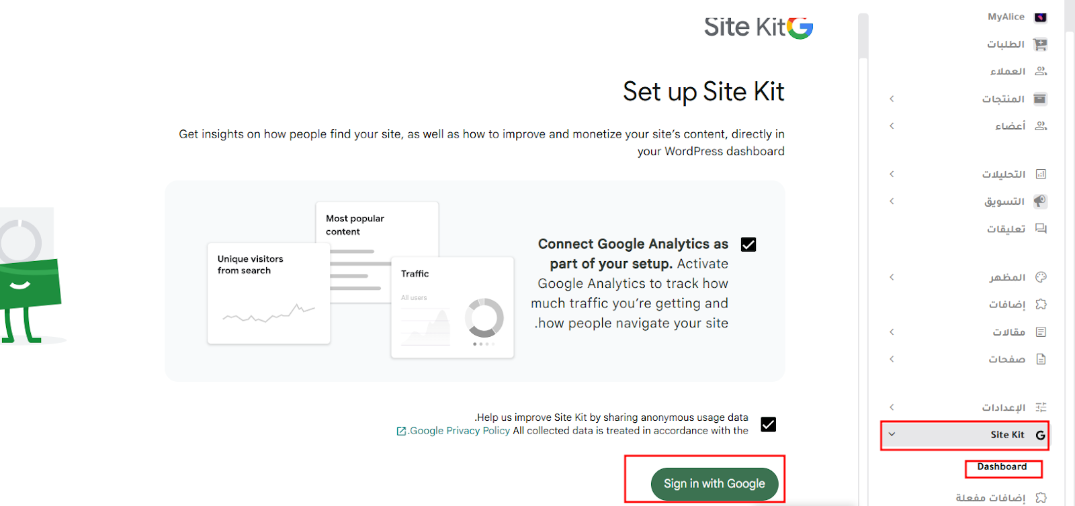Toggle the anonymous usage data sharing checkbox
Viewport: 1075px width, 506px height.
pos(768,424)
